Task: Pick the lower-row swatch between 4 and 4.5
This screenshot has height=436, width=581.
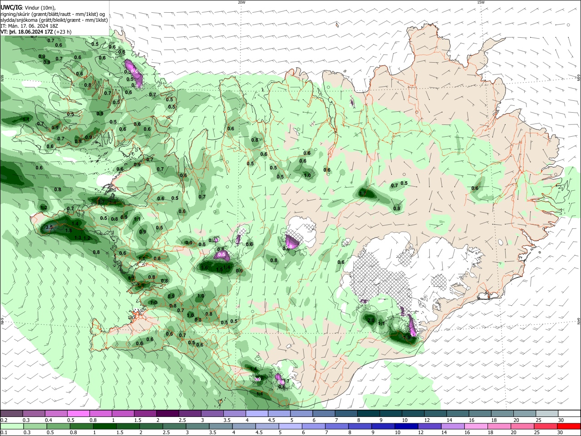Action: pos(244,426)
